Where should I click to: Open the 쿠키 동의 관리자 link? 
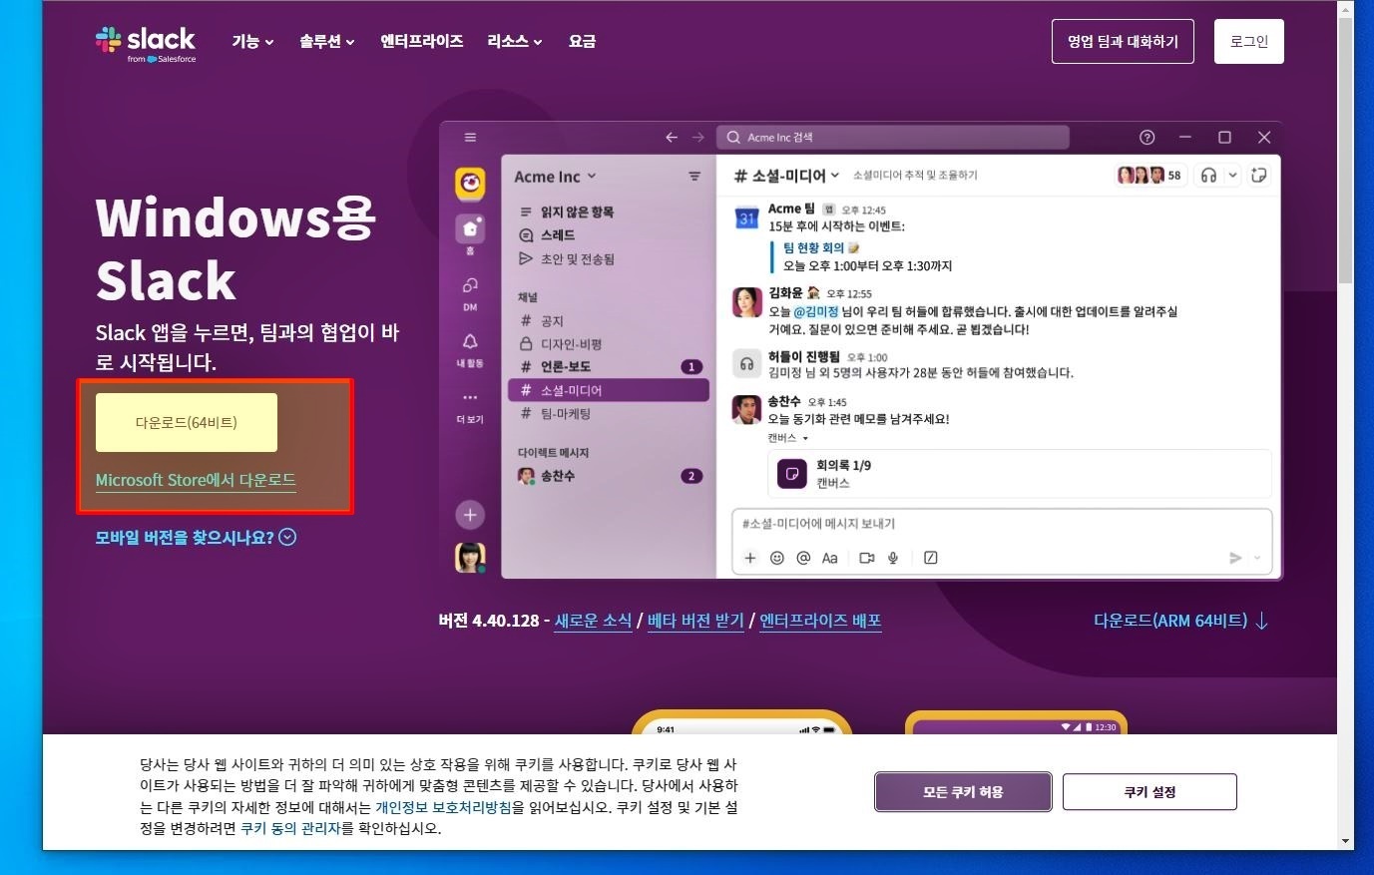[290, 828]
